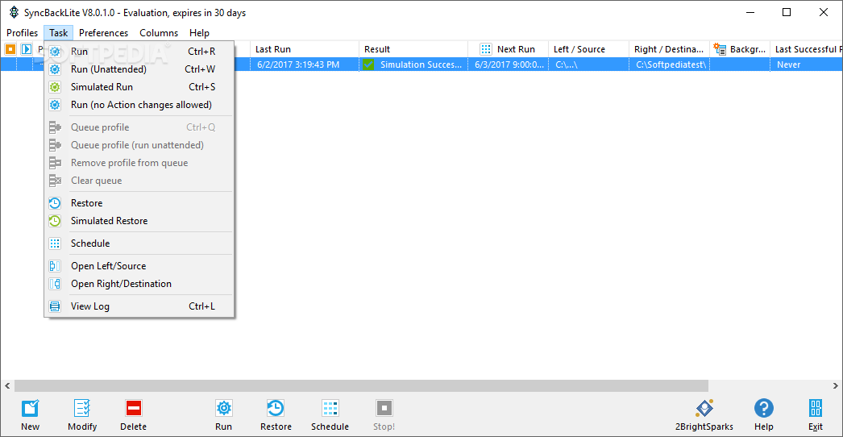The height and width of the screenshot is (437, 843).
Task: Click the Clear queue menu entry
Action: pos(139,181)
